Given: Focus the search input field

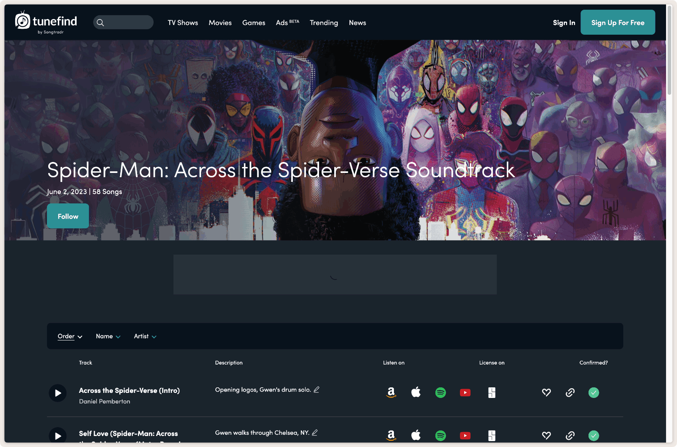Looking at the screenshot, I should [x=123, y=22].
